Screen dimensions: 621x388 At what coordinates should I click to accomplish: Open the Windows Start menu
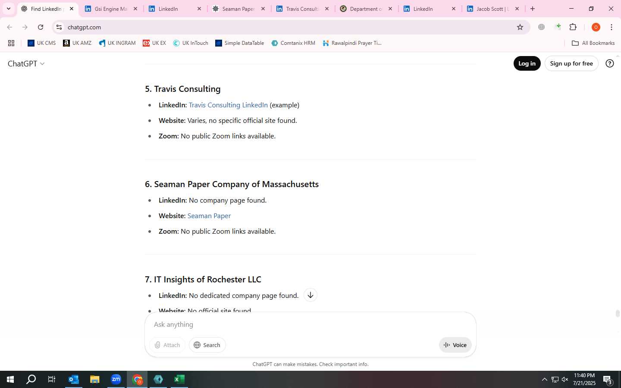[10, 379]
